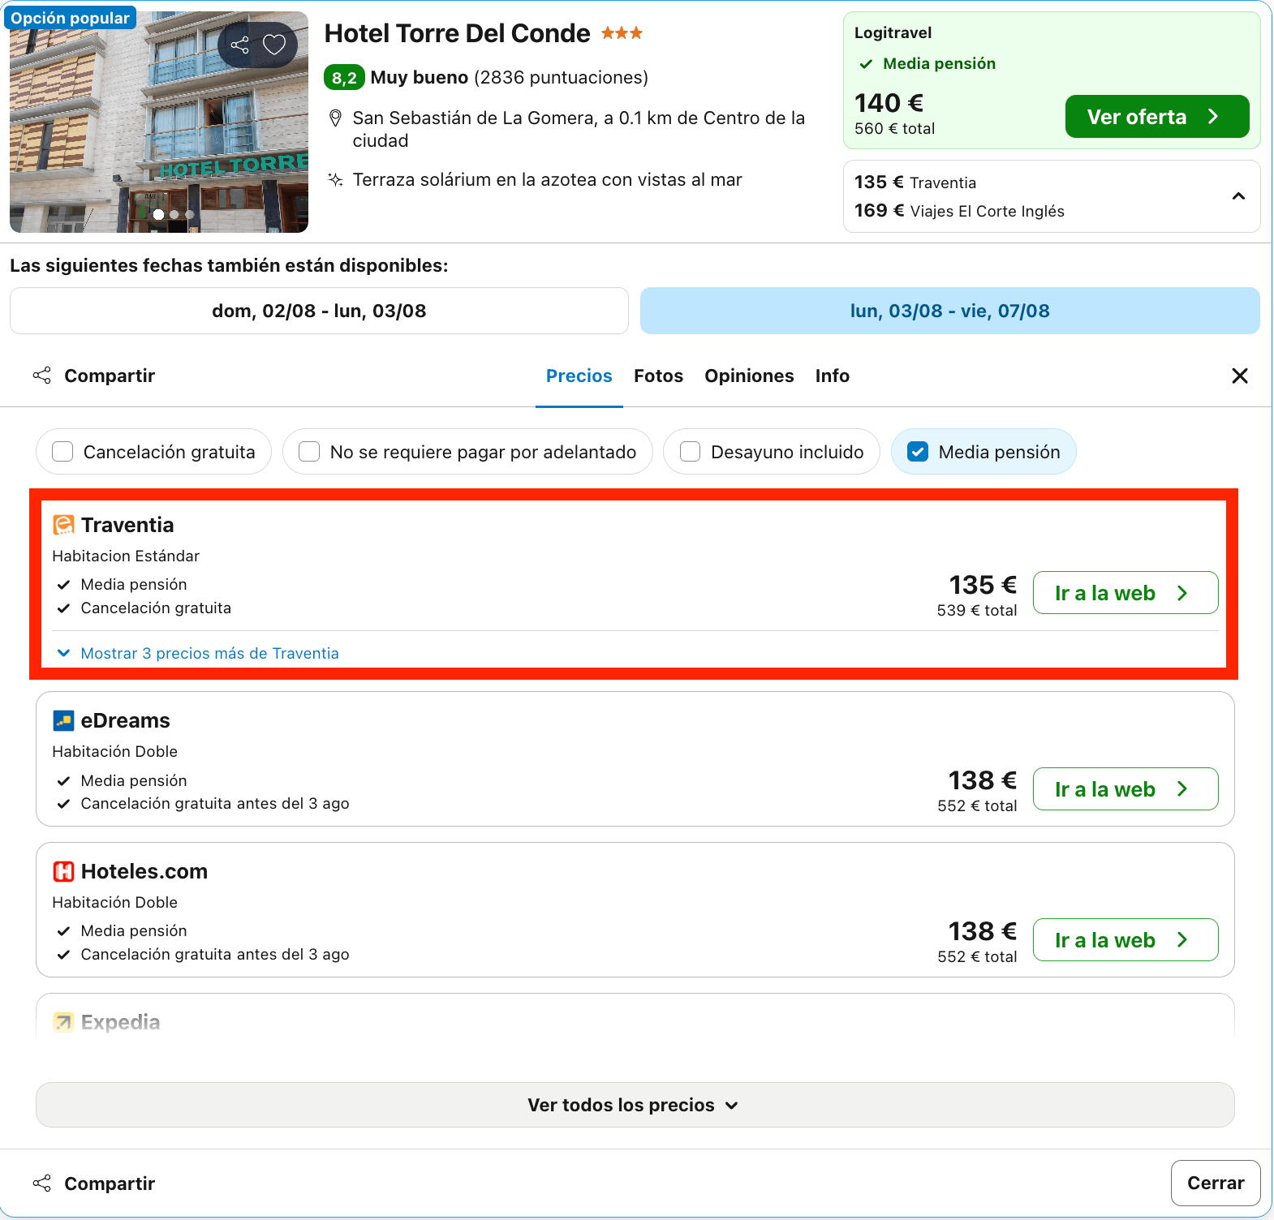Switch to the Fotos tab
The width and height of the screenshot is (1274, 1220).
[x=658, y=376]
